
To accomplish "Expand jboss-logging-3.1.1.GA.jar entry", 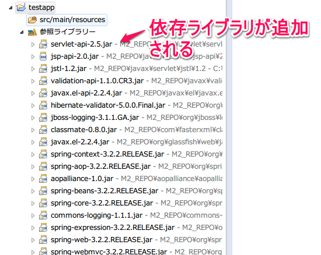I will [33, 118].
